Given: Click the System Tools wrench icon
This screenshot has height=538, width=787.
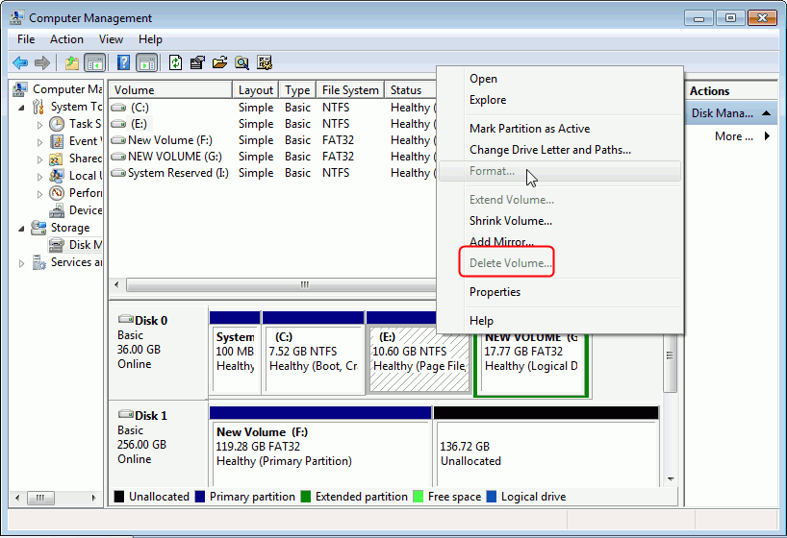Looking at the screenshot, I should 38,107.
